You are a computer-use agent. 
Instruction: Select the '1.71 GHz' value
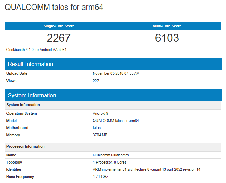point(101,177)
